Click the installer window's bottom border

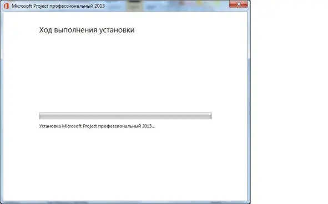click(125, 202)
